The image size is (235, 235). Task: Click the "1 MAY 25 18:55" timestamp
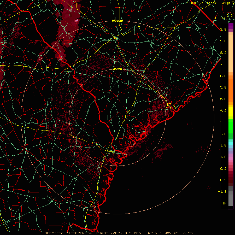(176, 233)
